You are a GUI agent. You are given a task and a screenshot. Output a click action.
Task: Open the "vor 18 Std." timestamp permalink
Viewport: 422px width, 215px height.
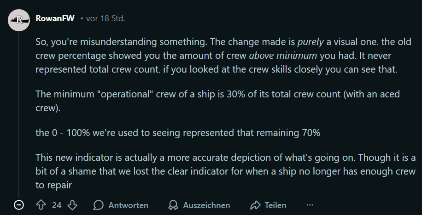click(105, 19)
